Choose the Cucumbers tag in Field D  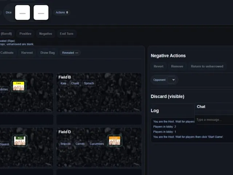(97, 144)
